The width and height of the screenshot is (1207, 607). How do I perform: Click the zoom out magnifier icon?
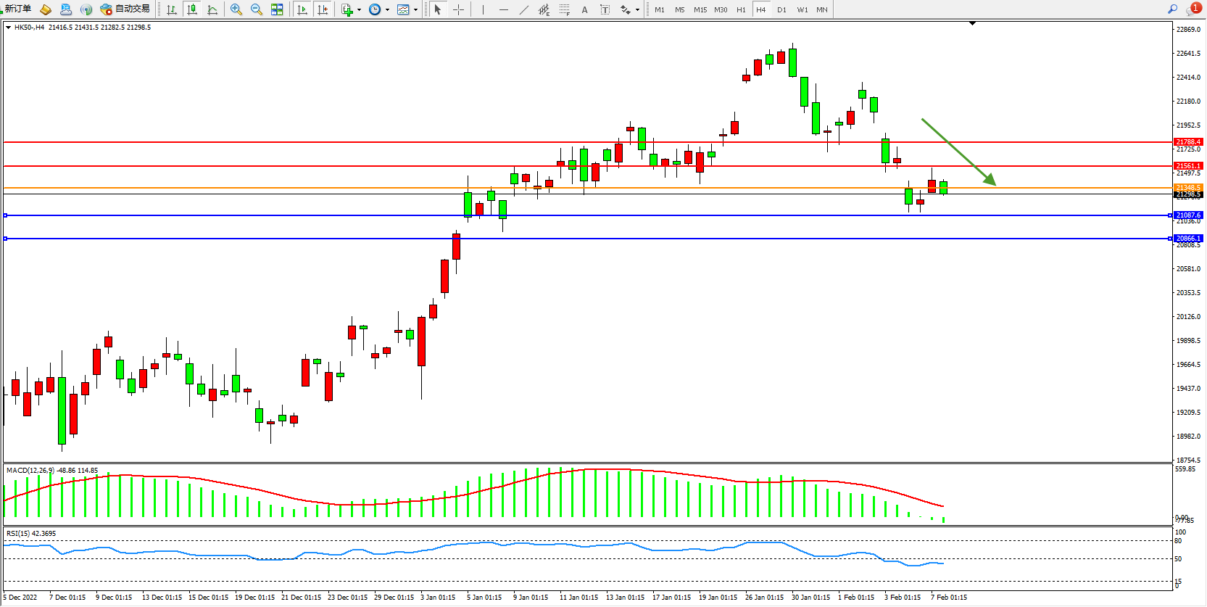(x=257, y=9)
